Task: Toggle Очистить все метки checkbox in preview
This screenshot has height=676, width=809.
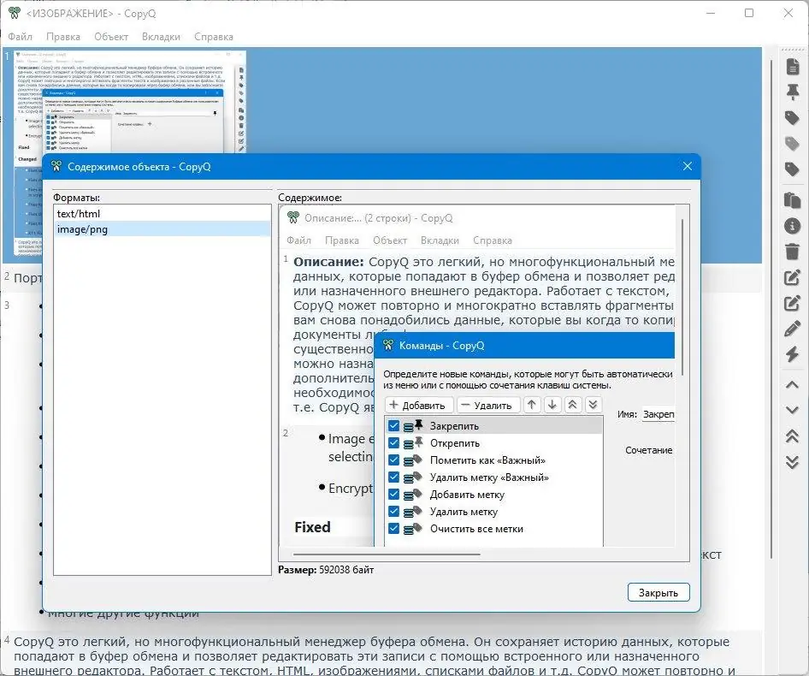Action: [393, 528]
